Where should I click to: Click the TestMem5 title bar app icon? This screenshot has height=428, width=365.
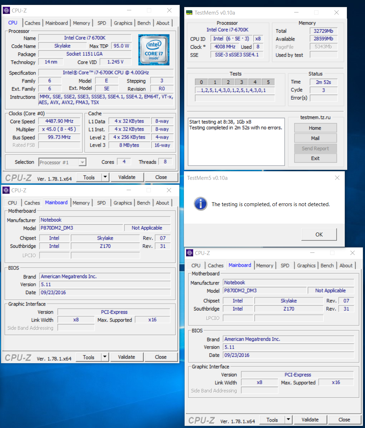190,12
